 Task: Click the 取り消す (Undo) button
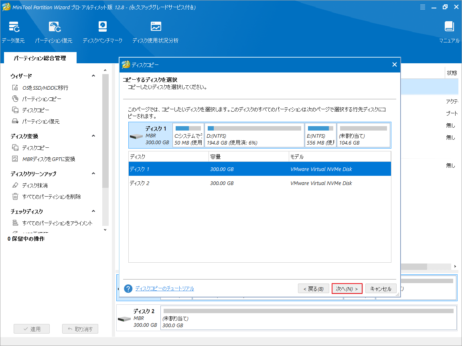click(x=80, y=329)
